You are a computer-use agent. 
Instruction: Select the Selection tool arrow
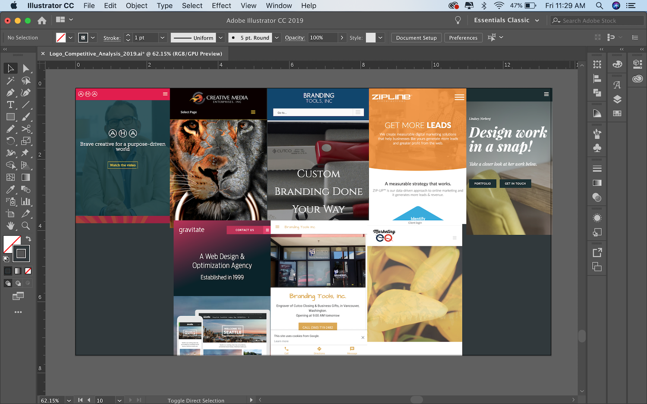[10, 68]
